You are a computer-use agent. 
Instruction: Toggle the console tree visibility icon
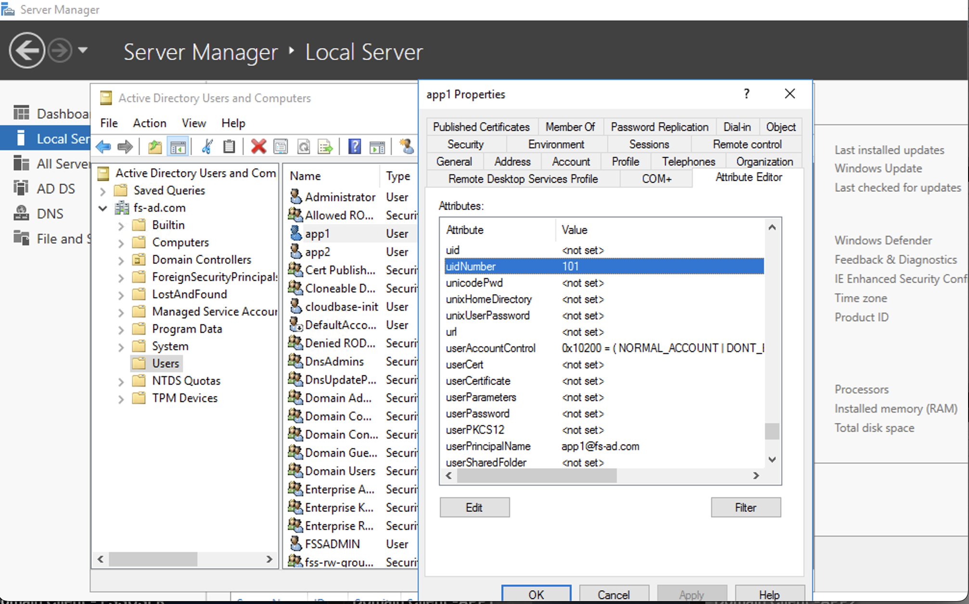(x=178, y=147)
